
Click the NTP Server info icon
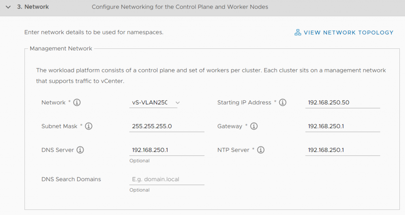261,150
